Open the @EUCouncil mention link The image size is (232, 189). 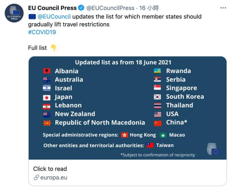[54, 17]
